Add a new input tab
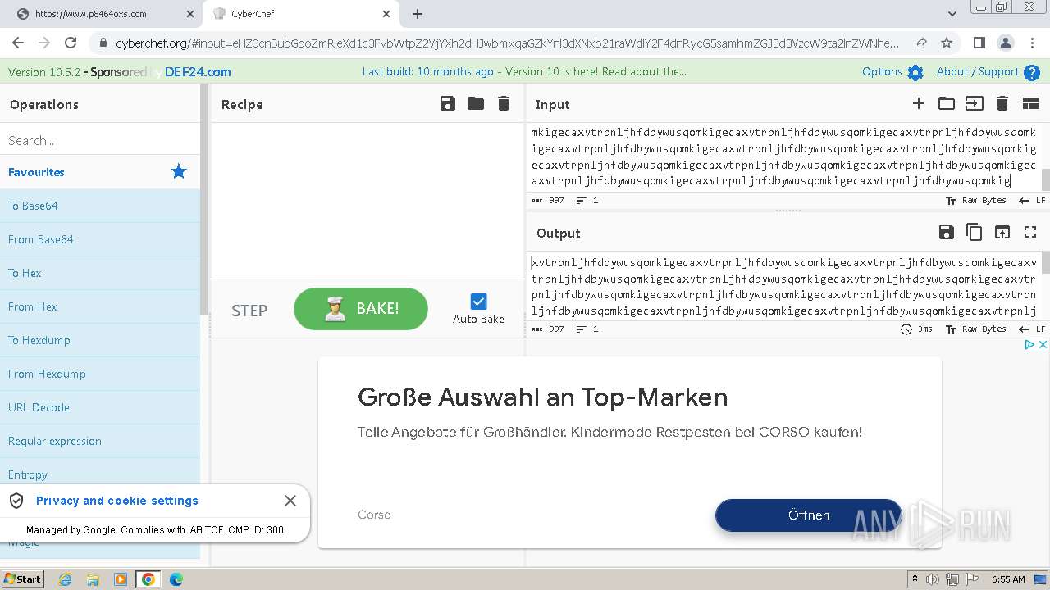 pyautogui.click(x=919, y=103)
